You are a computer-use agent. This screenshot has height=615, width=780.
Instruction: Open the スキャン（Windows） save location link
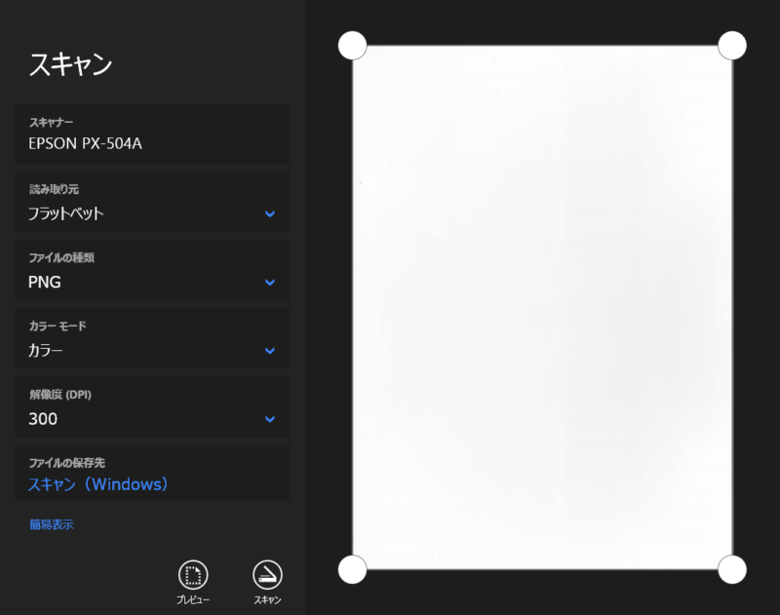click(x=98, y=484)
